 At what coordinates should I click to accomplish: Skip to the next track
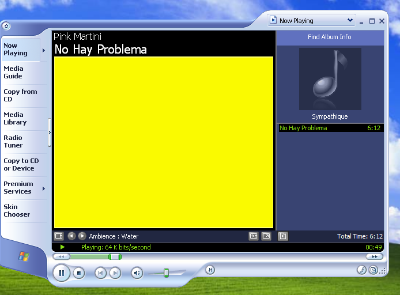tap(115, 273)
